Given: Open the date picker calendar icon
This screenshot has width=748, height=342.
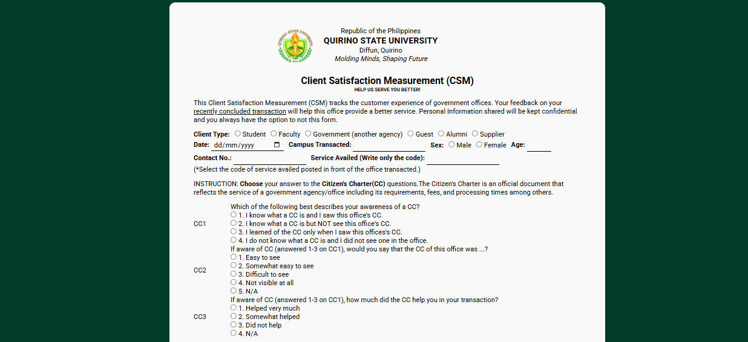Looking at the screenshot, I should 277,145.
